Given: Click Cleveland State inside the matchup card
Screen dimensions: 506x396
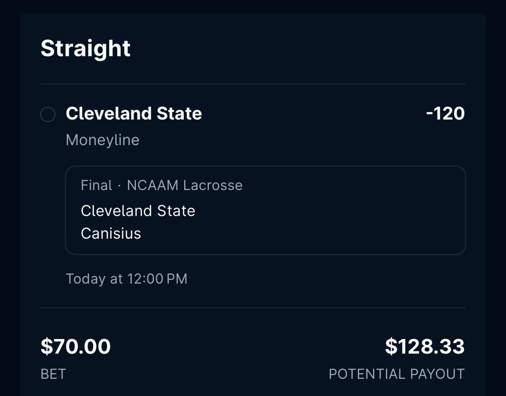Looking at the screenshot, I should [138, 210].
